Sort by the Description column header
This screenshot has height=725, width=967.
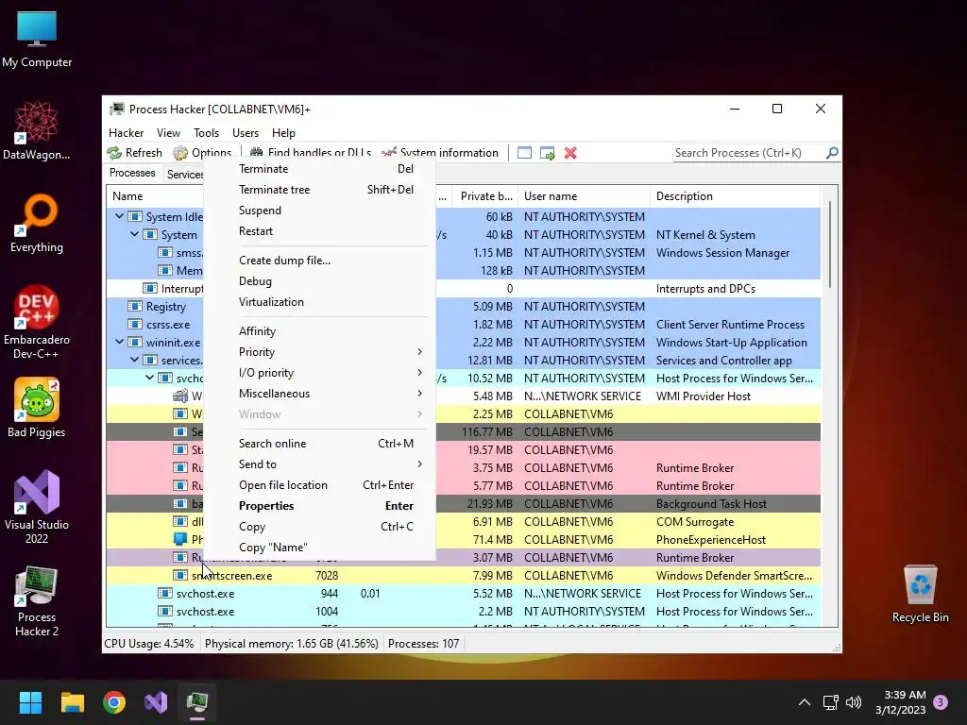pos(735,196)
